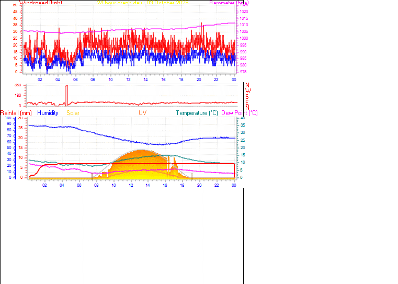Click the 08 hour label on bottom graph

pos(96,185)
